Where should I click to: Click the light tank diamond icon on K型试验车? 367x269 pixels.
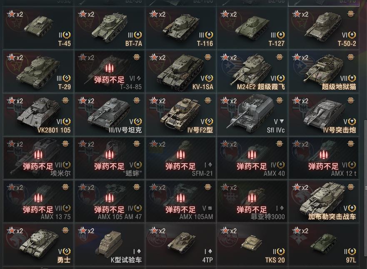pos(139,251)
